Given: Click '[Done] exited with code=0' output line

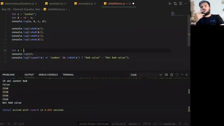Looking at the screenshot, I should (x=33, y=110).
